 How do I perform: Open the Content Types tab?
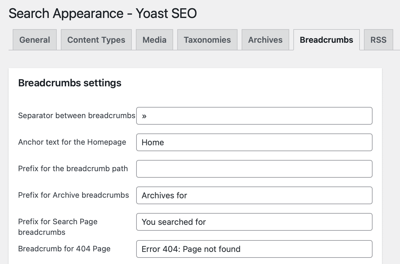[96, 40]
